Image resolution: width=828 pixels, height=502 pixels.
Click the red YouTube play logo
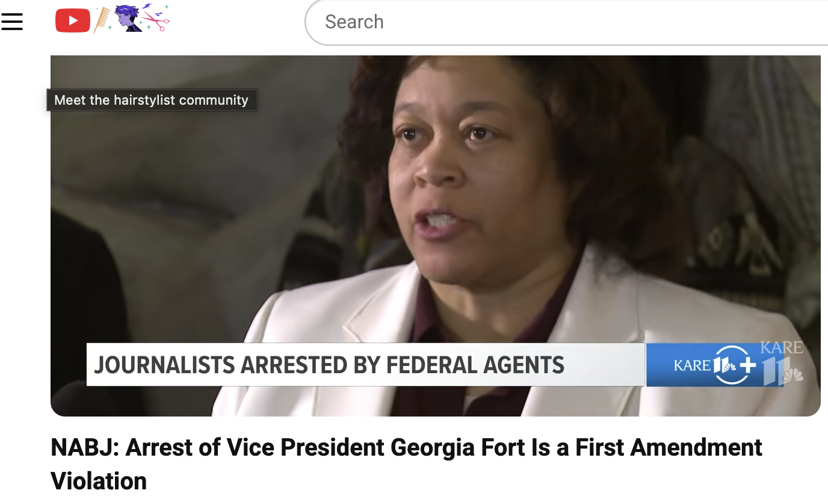click(73, 21)
